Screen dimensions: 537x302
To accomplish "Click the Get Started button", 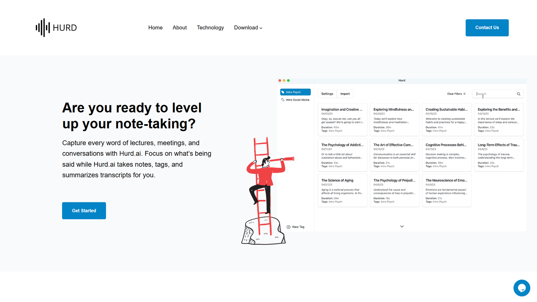I will tap(84, 211).
